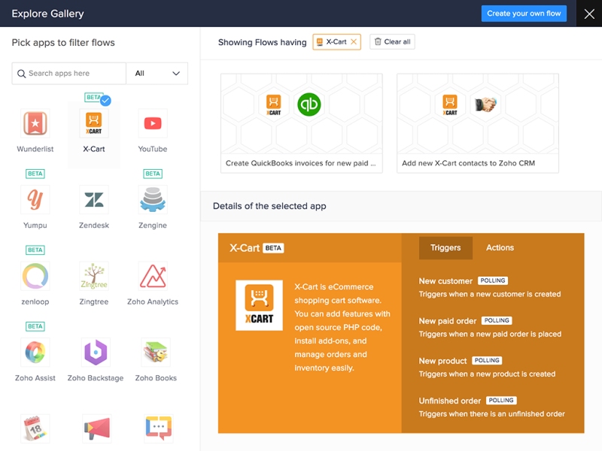Click the X-Cart eCommerce description paragraph
Image resolution: width=602 pixels, height=451 pixels.
342,327
